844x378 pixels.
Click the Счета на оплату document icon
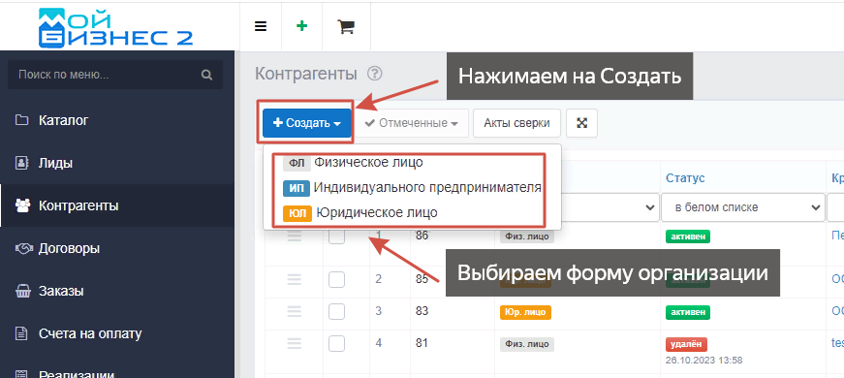[x=21, y=333]
